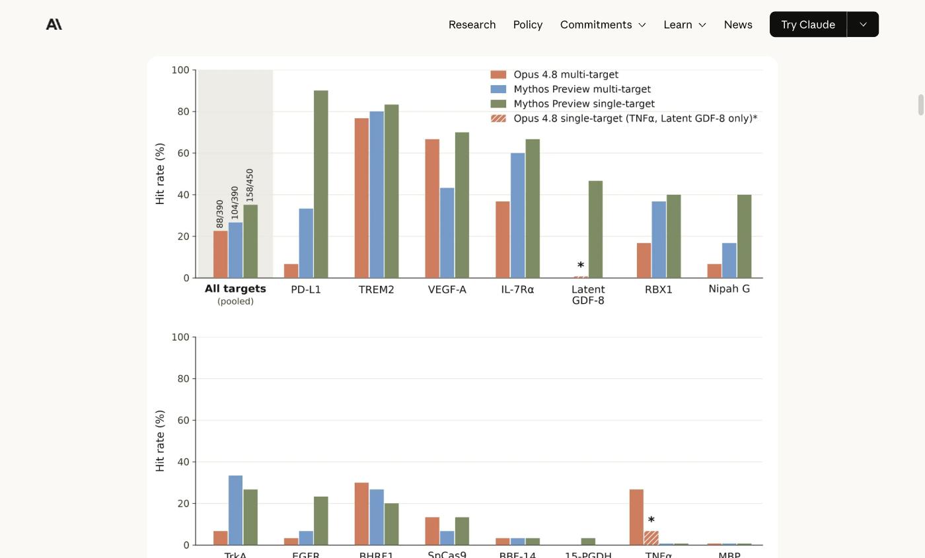Click the "Opus 4.8 multi-target" legend text
925x558 pixels.
tap(566, 75)
